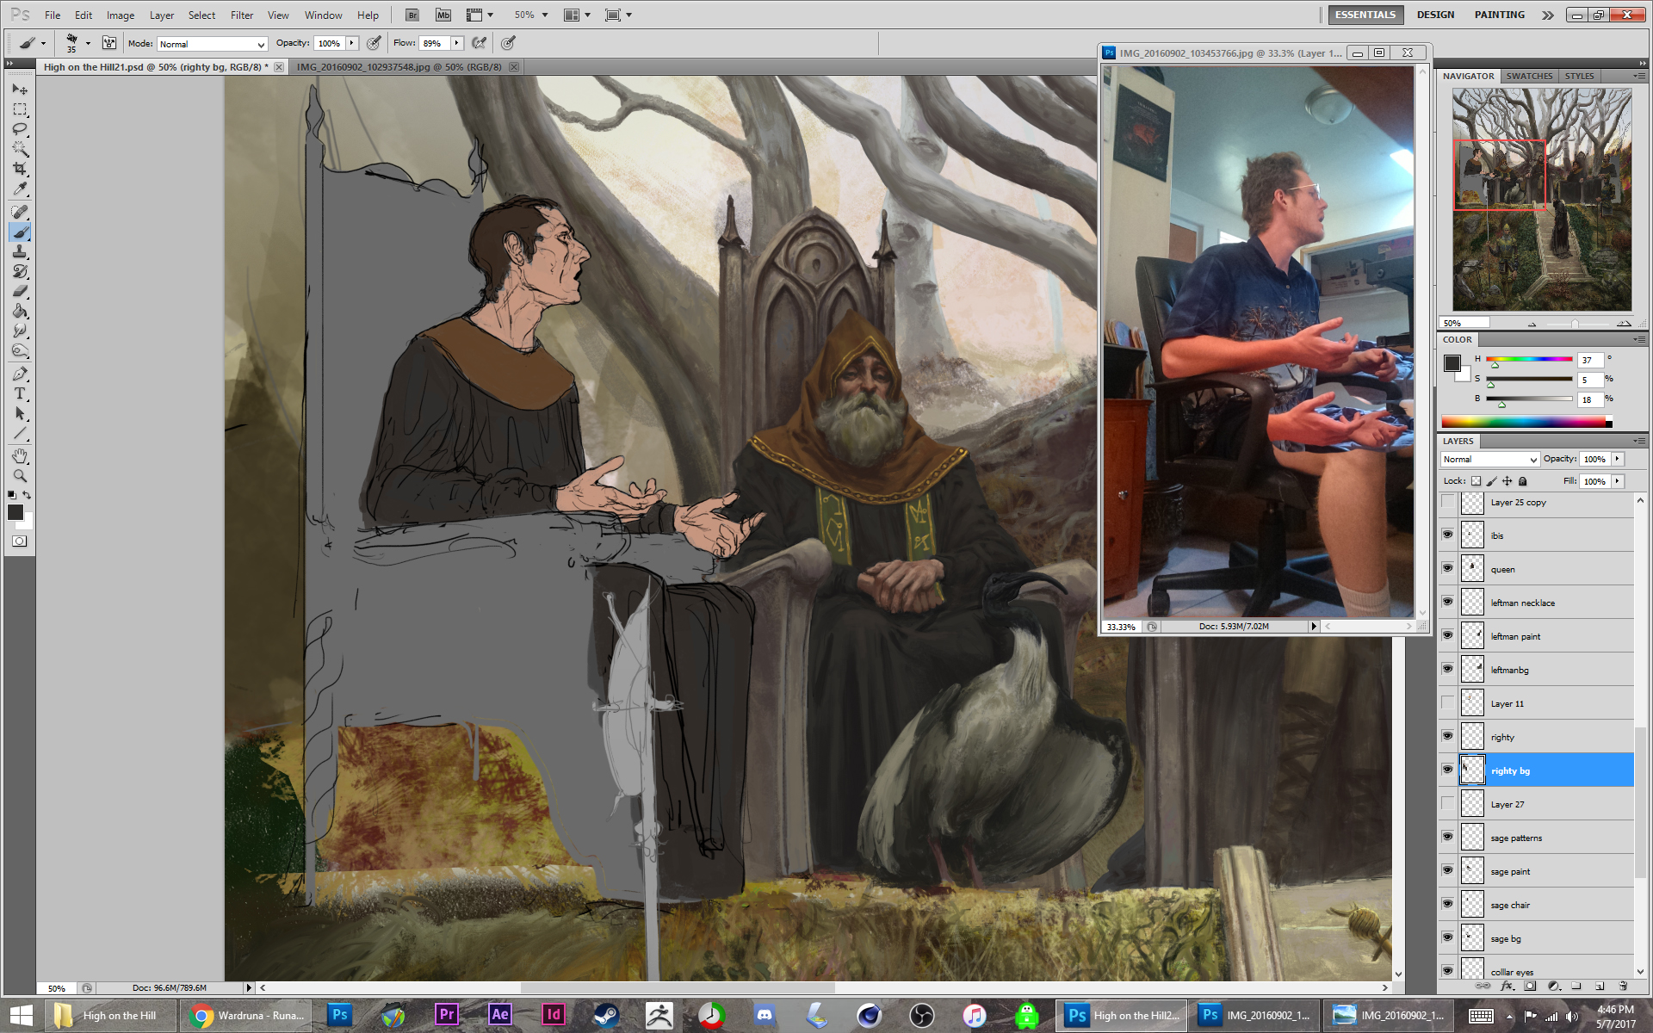Image resolution: width=1653 pixels, height=1033 pixels.
Task: Launch Adobe Bridge from top bar
Action: point(412,15)
